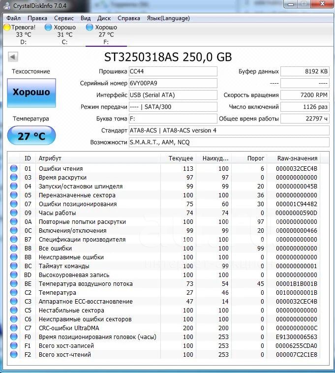Click the Наихуд... column header
The height and width of the screenshot is (373, 335).
click(214, 158)
